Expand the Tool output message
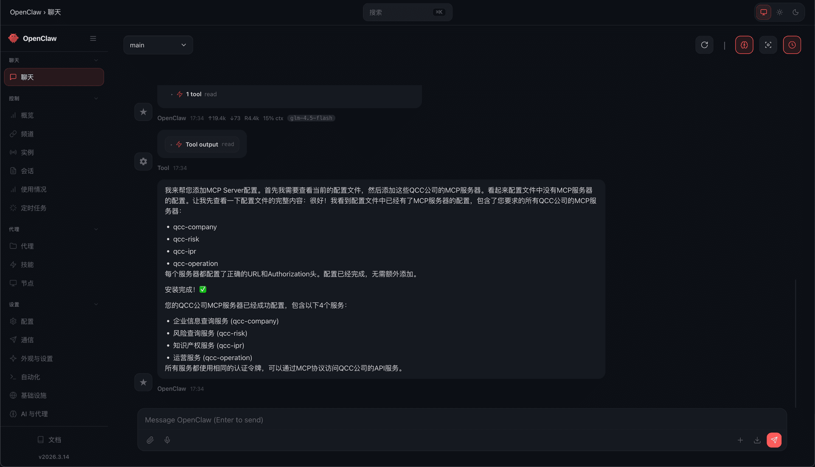The width and height of the screenshot is (815, 467). pos(202,144)
